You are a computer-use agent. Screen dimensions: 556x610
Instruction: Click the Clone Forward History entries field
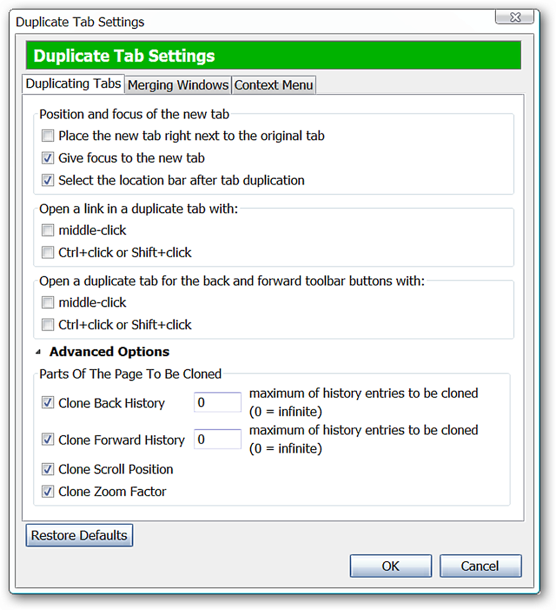click(217, 440)
